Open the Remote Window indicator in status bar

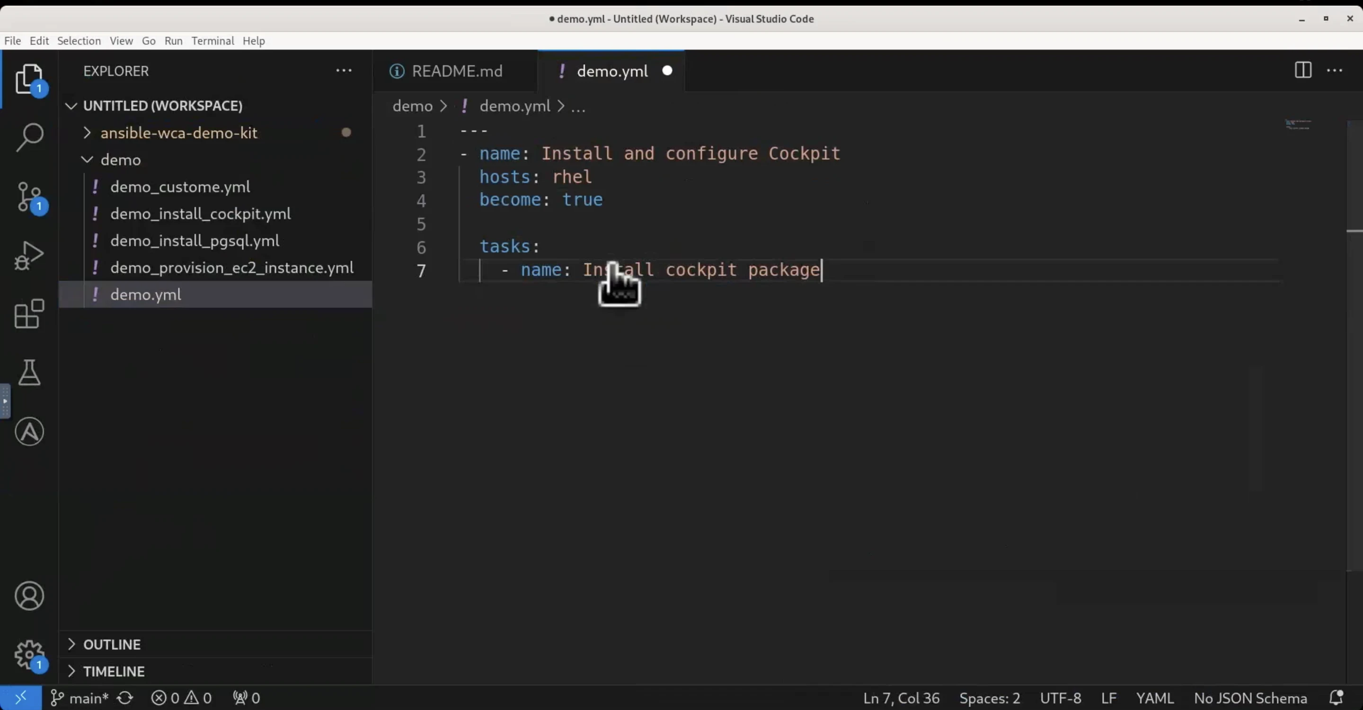(21, 698)
